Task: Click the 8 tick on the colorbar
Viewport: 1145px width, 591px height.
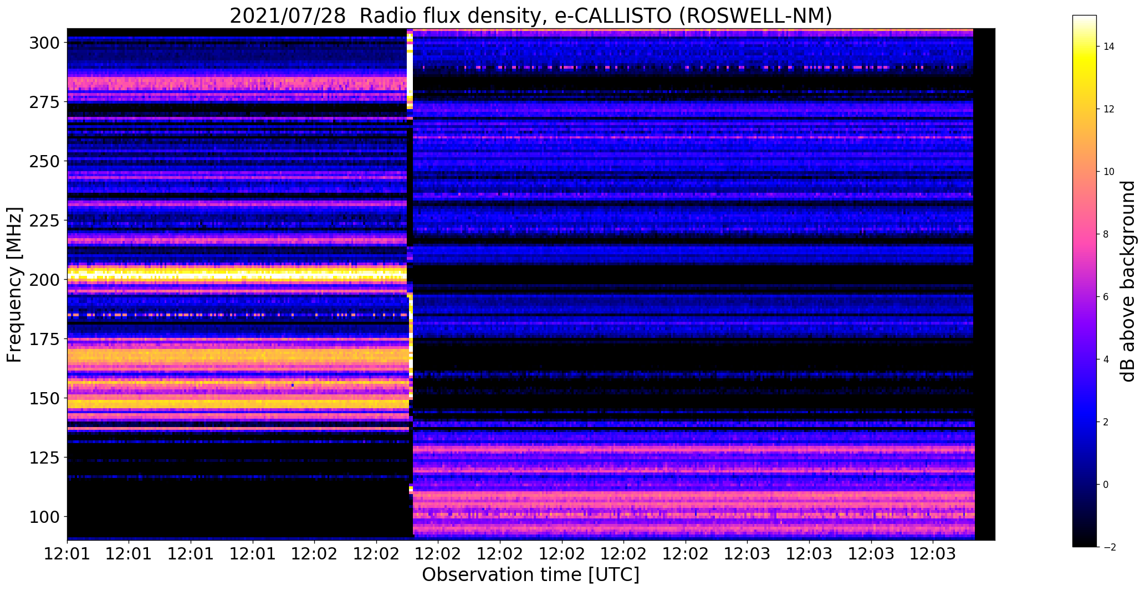Action: click(x=1106, y=234)
